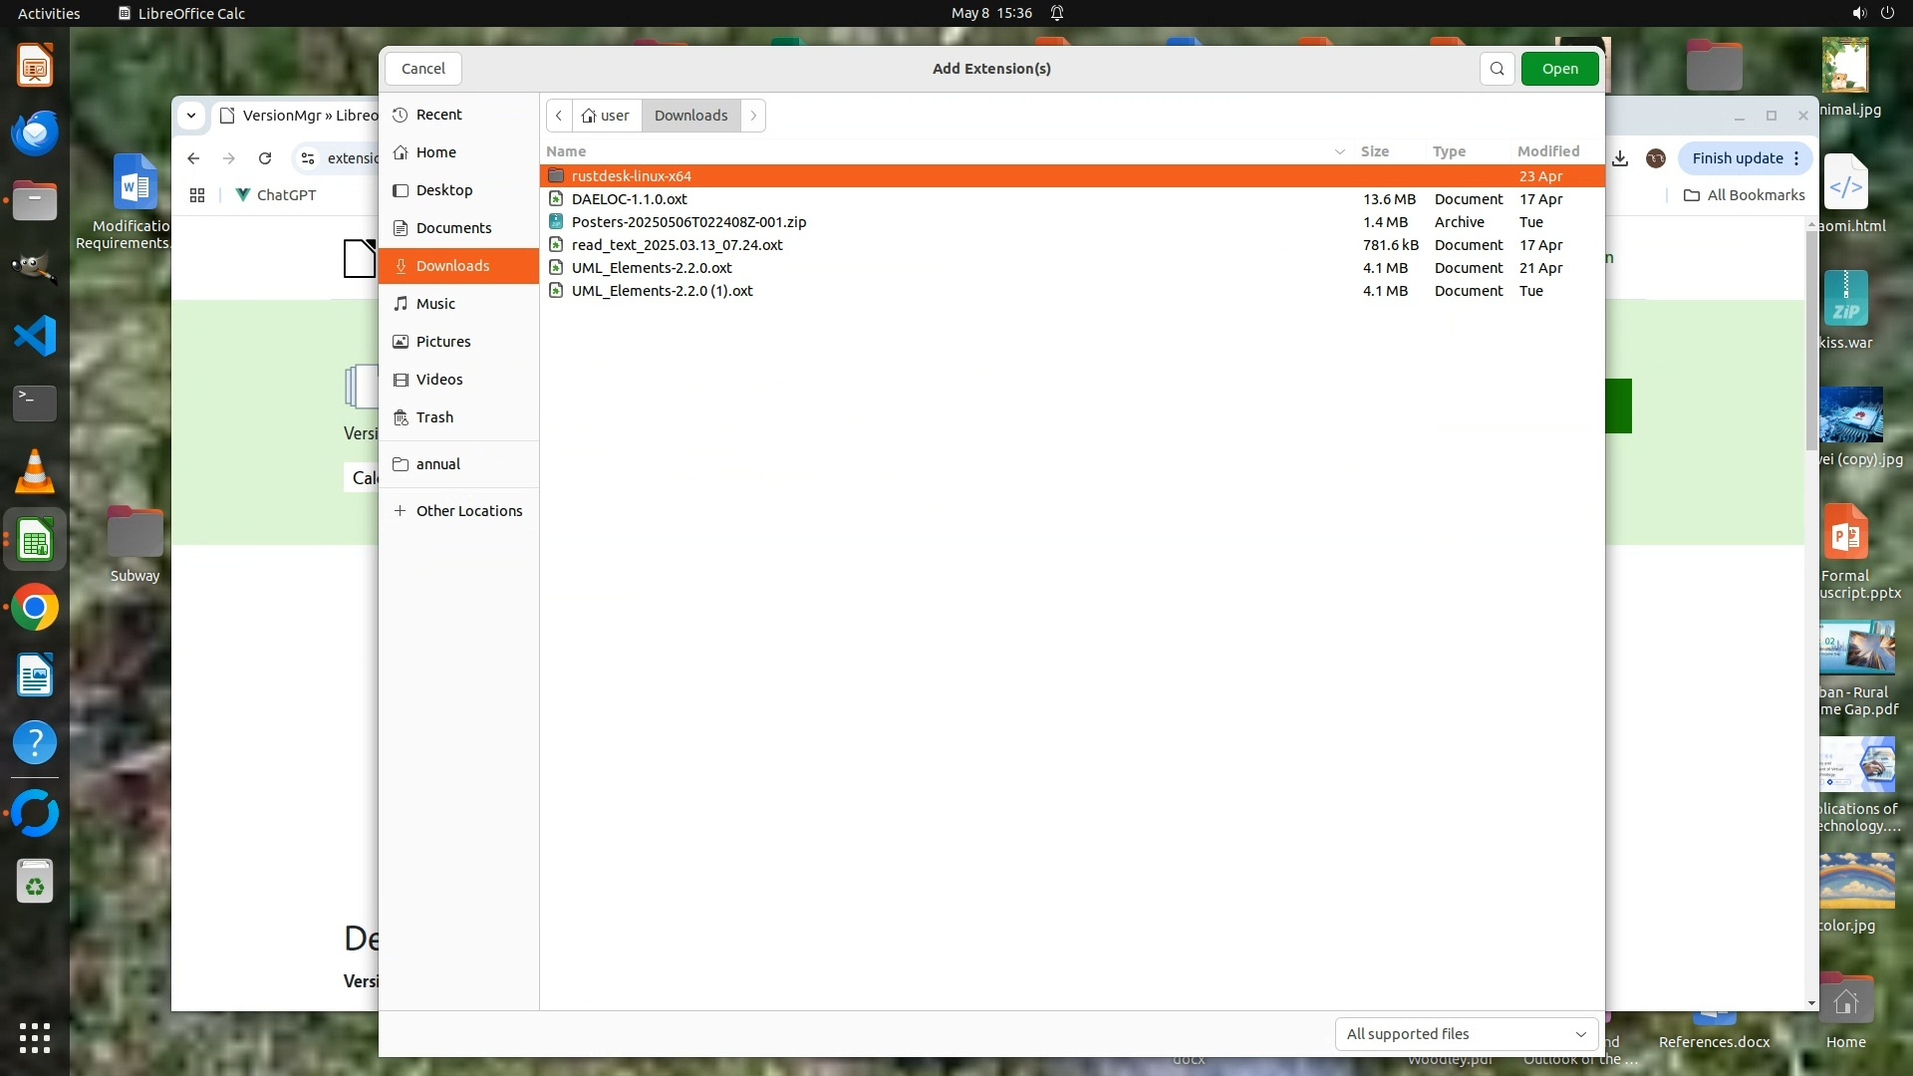
Task: Open Other Locations in sidebar
Action: 468,511
